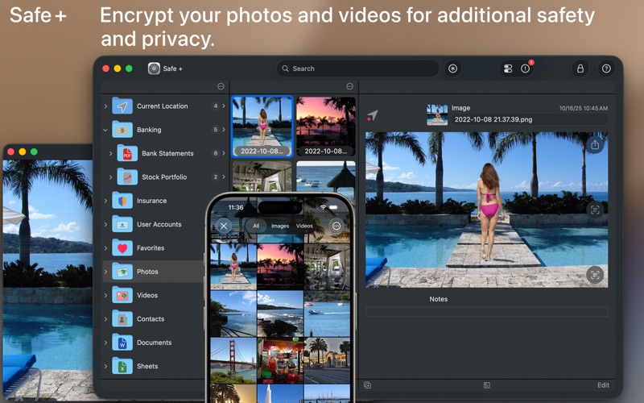Click the go arrow beside Current Location count
Viewport: 644px width, 403px height.
click(x=224, y=106)
